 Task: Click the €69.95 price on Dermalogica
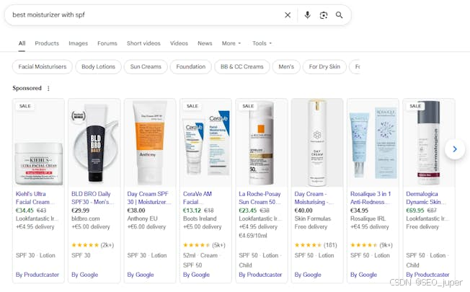tap(414, 211)
